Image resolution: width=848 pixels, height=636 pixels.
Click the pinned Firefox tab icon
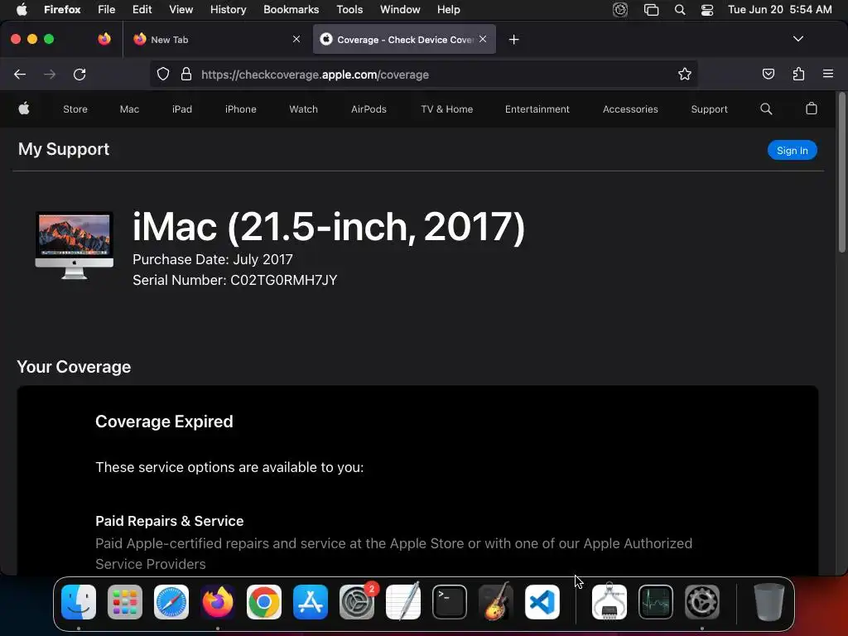(x=104, y=39)
